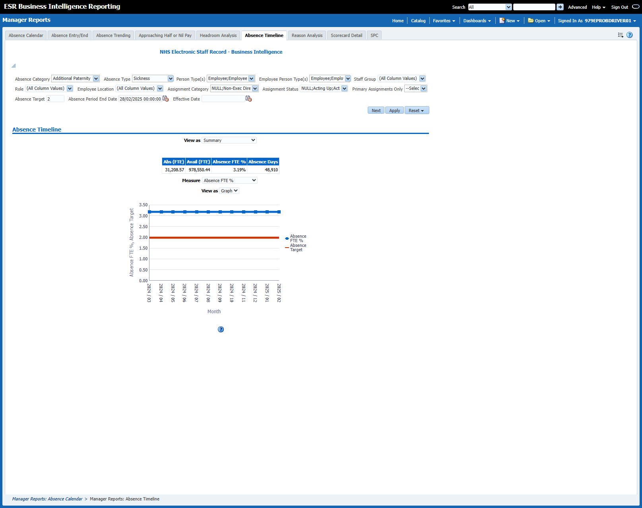This screenshot has width=642, height=508.
Task: Expand the Staff Group dropdown
Action: [x=422, y=79]
